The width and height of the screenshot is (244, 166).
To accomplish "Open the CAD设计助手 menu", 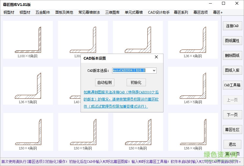I will (x=159, y=12).
